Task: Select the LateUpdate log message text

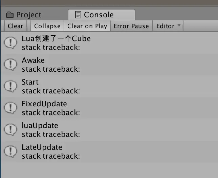Action: pos(42,147)
